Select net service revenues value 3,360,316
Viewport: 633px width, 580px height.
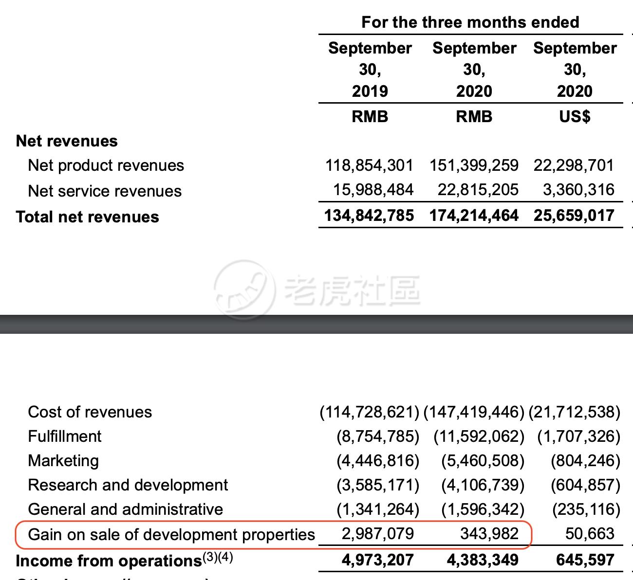pos(578,190)
